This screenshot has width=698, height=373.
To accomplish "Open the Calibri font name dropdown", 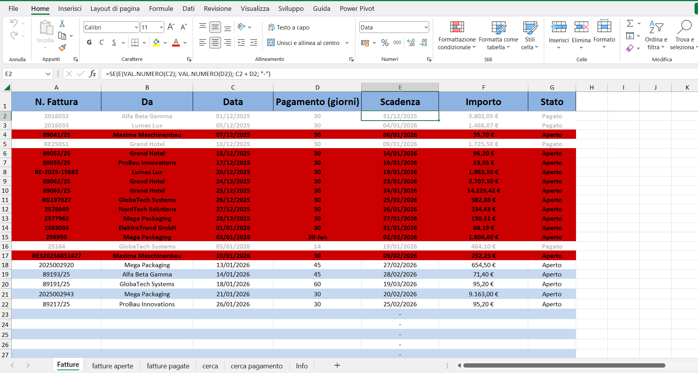I will tap(136, 27).
